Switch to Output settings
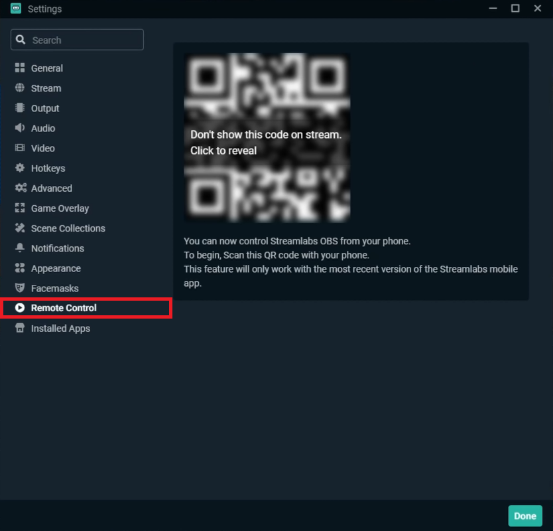This screenshot has width=553, height=531. pyautogui.click(x=45, y=108)
